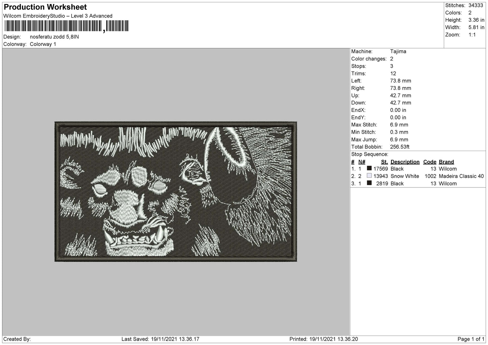Screen dimensions: 488x345
Task: Click the Stop Sequence heading
Action: click(370, 154)
